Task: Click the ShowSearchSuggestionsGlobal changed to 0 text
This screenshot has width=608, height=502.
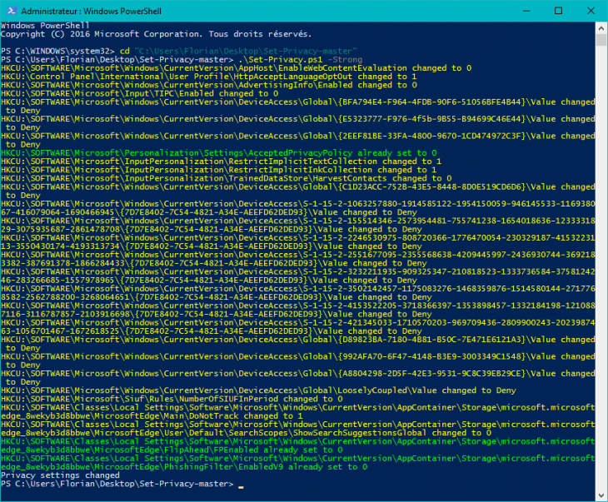Action: (392, 434)
